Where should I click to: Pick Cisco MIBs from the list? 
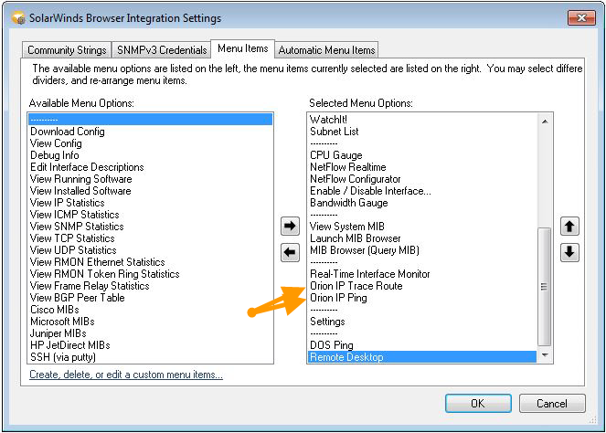coord(151,310)
